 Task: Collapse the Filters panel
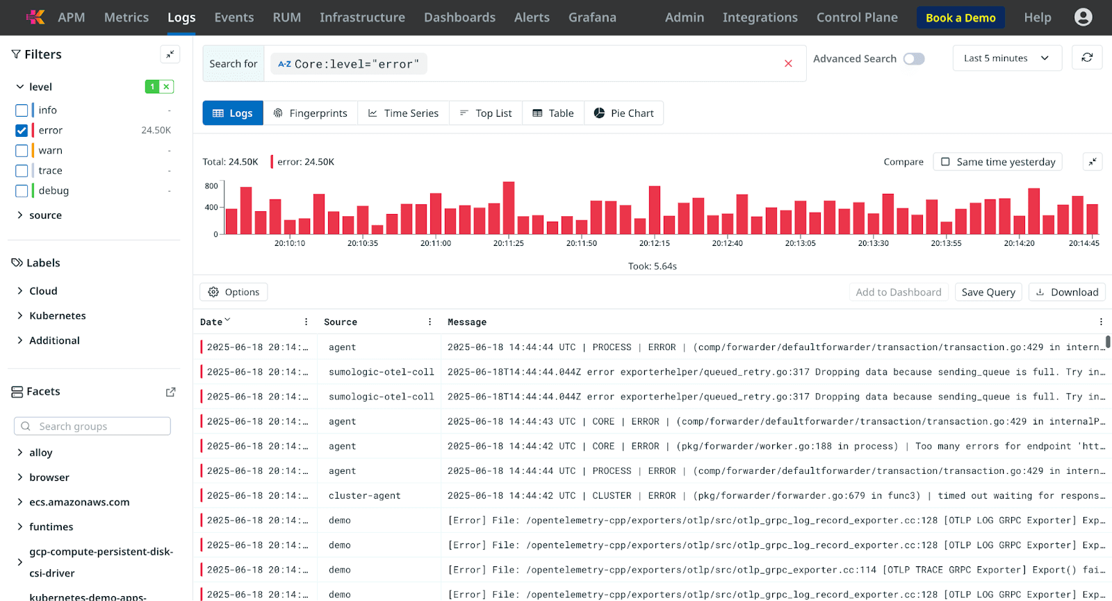[170, 54]
